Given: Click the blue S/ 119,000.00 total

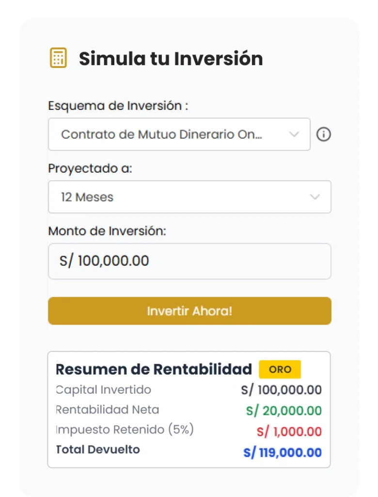Looking at the screenshot, I should coord(282,453).
